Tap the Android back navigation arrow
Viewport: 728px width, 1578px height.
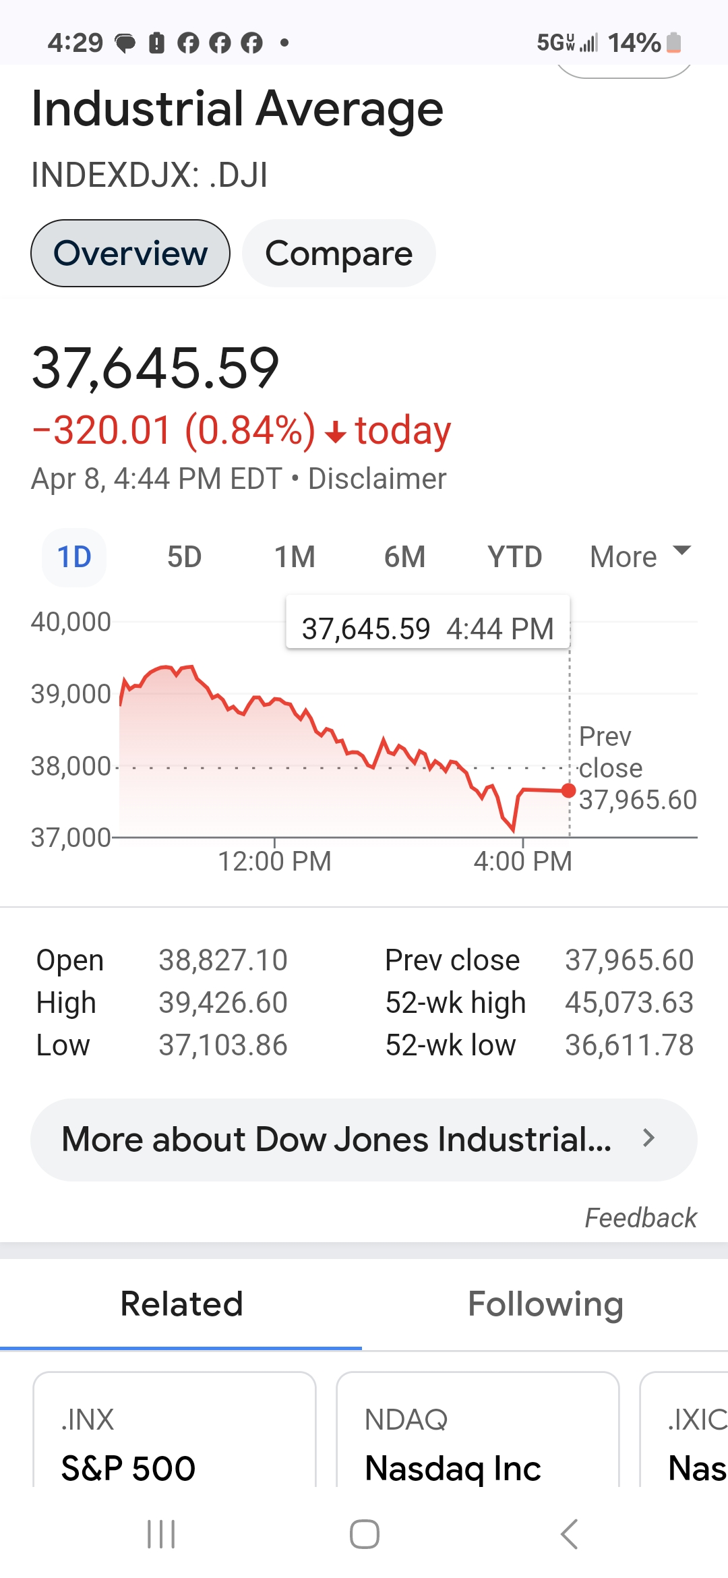569,1534
